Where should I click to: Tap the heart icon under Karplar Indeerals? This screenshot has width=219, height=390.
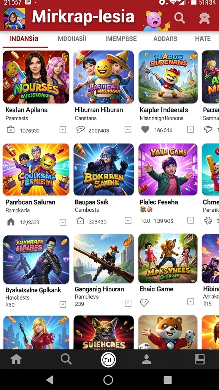[145, 129]
